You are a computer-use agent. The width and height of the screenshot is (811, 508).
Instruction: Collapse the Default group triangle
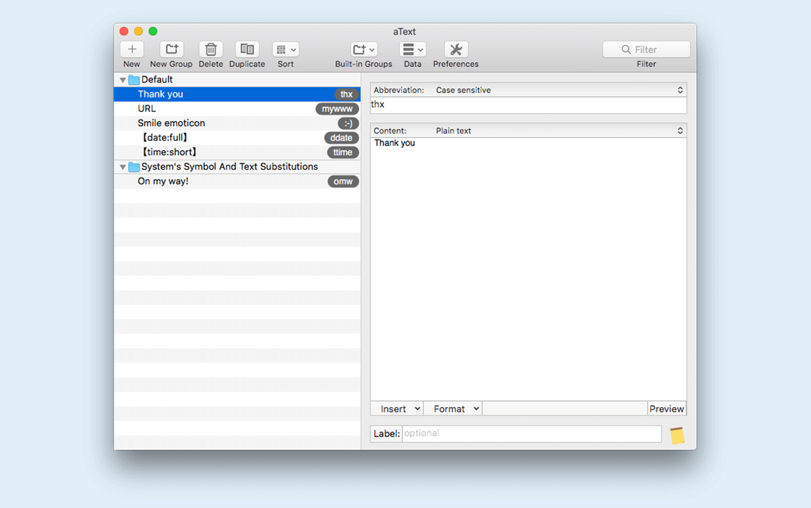[123, 80]
